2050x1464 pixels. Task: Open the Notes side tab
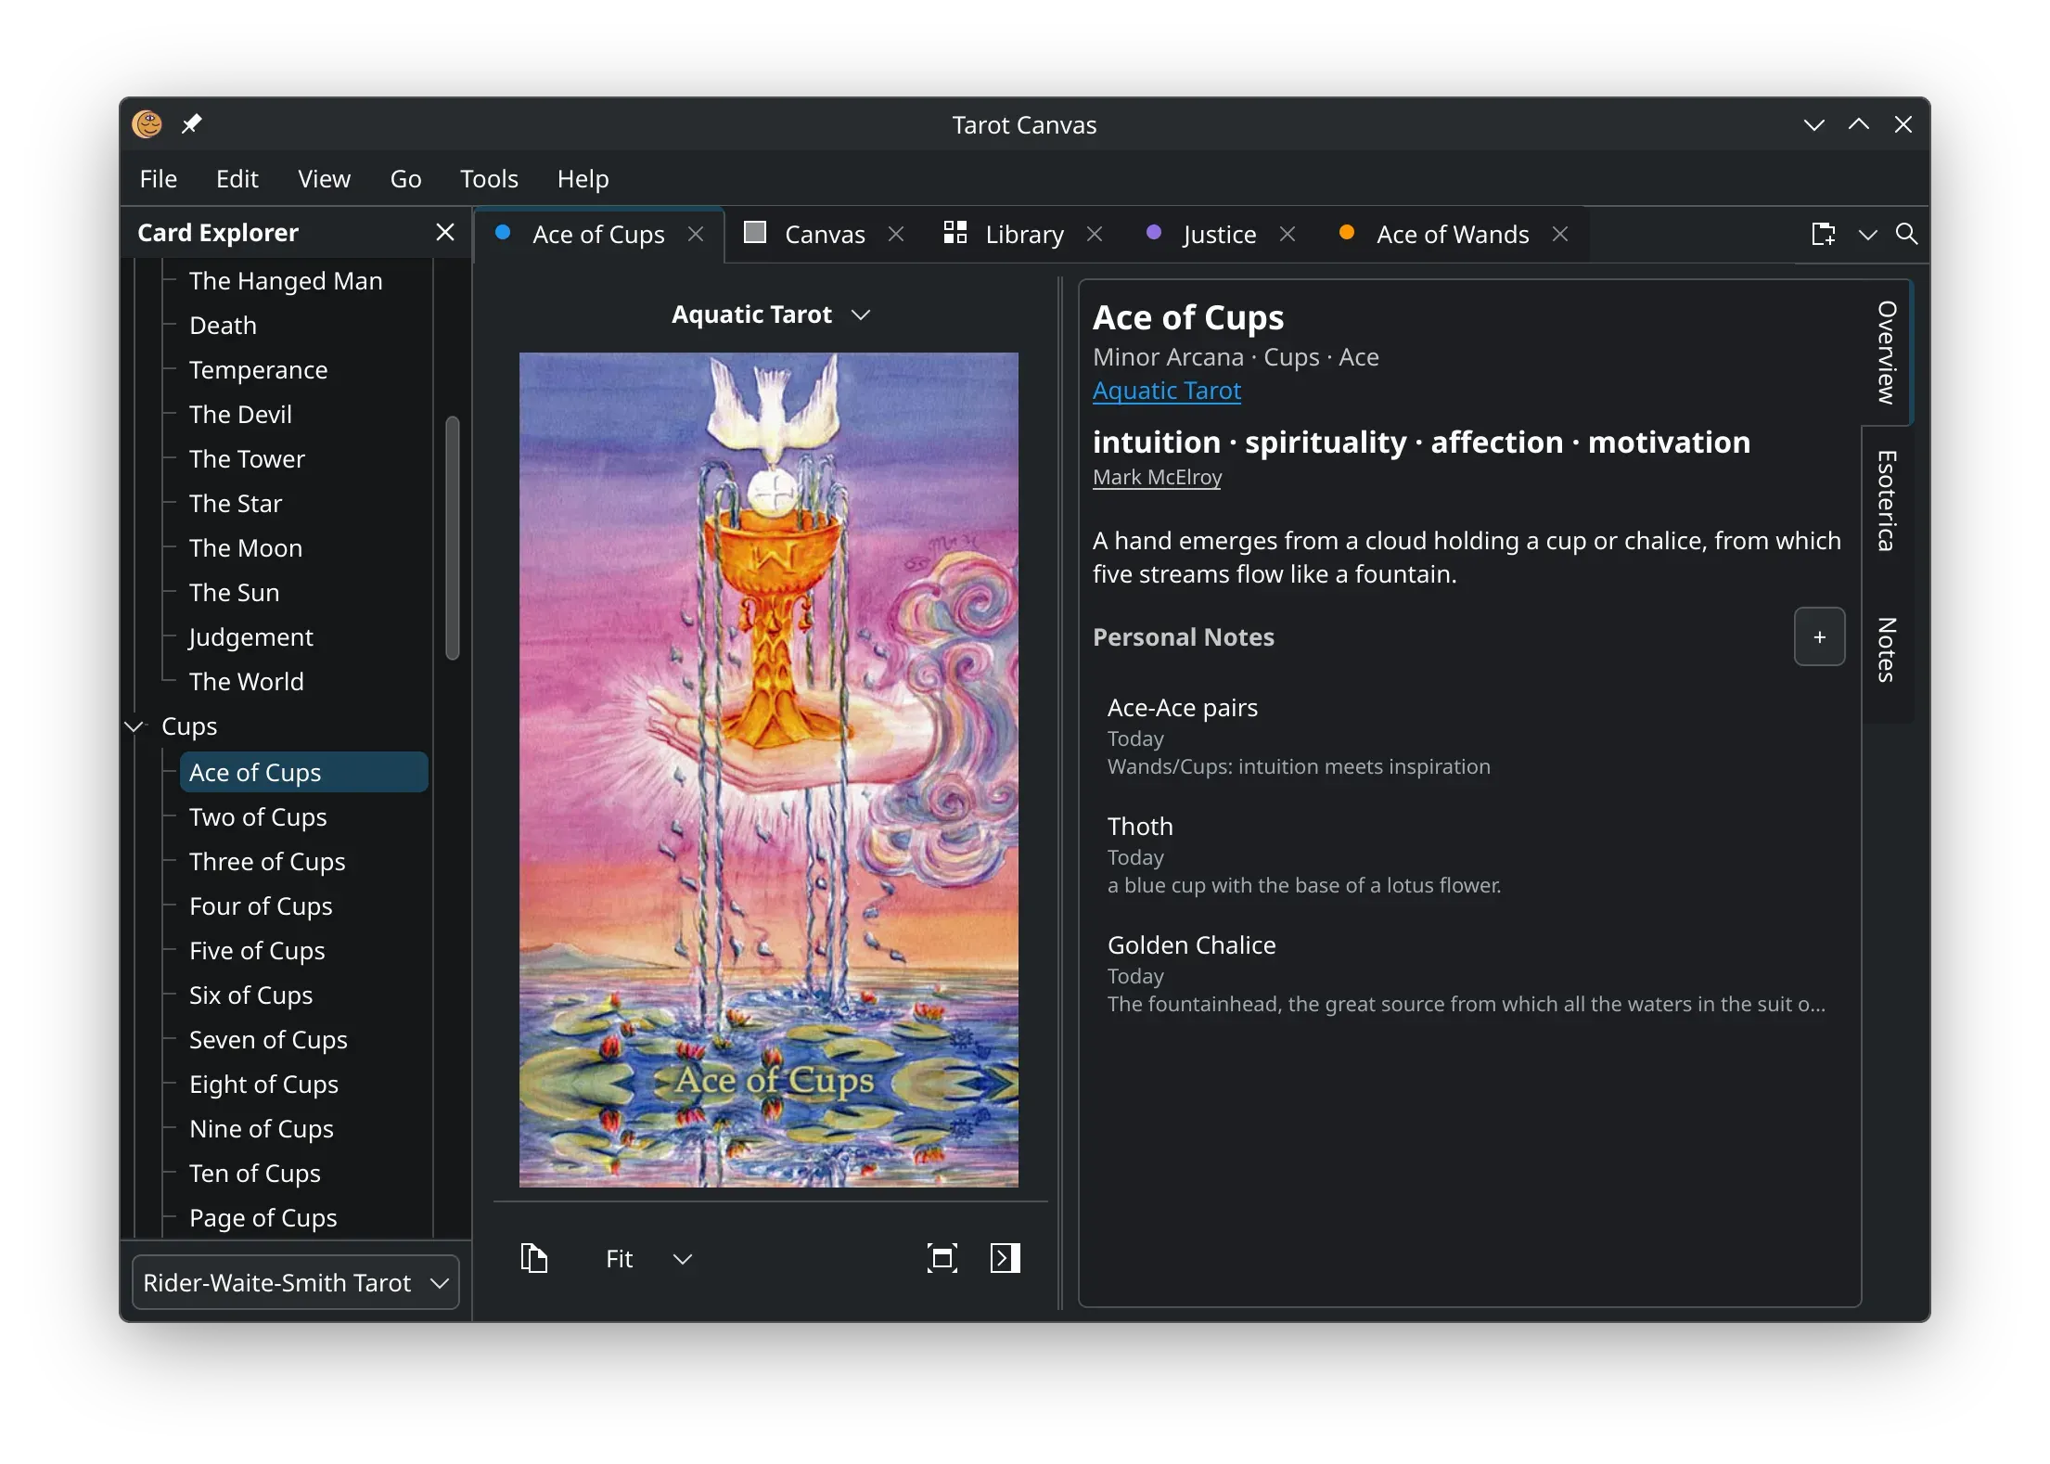[x=1887, y=649]
